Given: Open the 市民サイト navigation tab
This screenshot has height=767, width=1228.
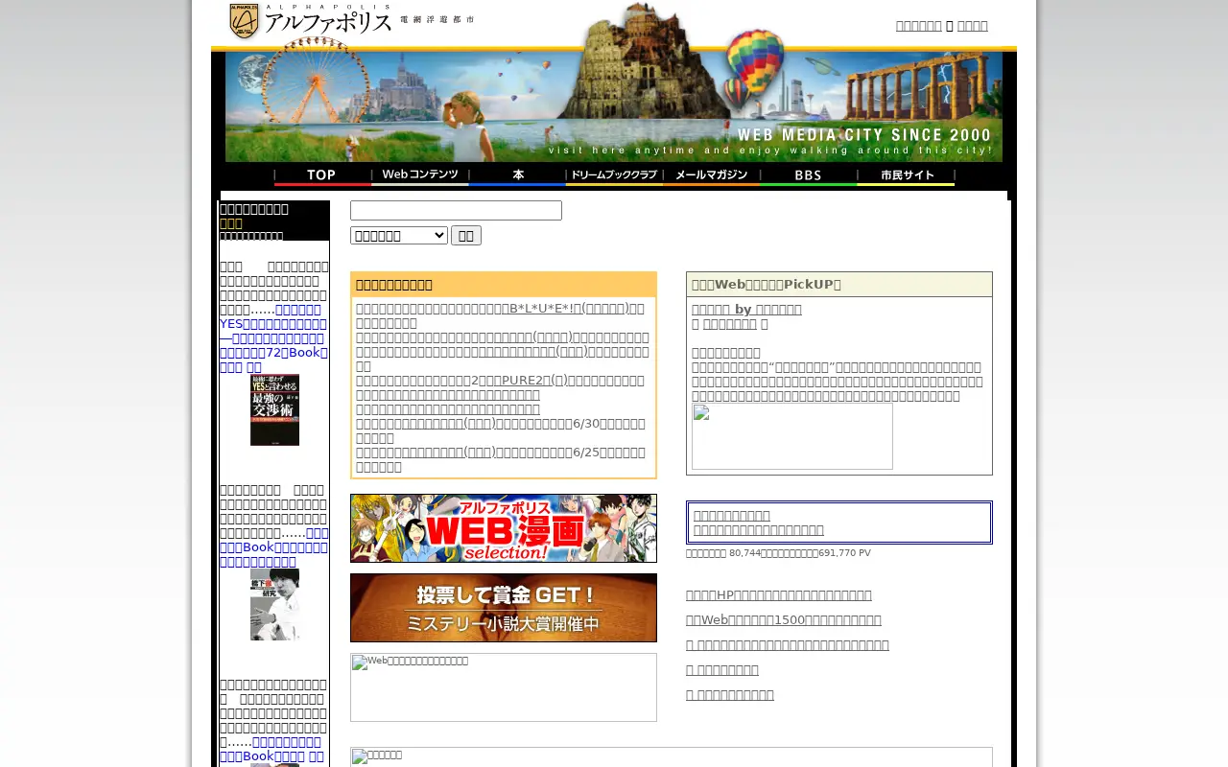Looking at the screenshot, I should click(x=906, y=176).
